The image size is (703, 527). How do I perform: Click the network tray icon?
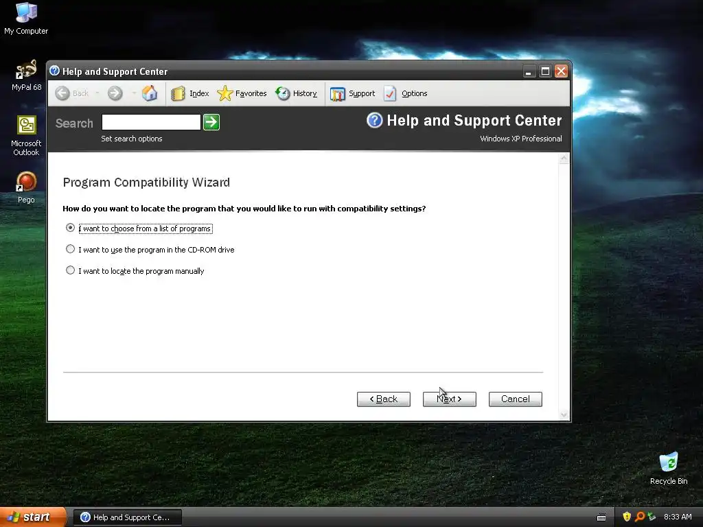coord(652,517)
